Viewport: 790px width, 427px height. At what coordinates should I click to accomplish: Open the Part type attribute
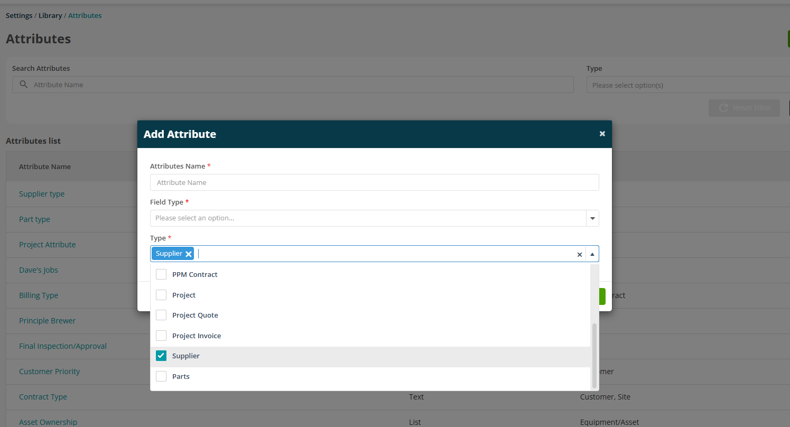[34, 219]
